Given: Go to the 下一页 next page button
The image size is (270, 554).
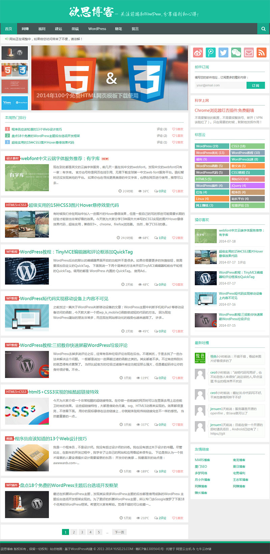Looking at the screenshot, I should coord(119,532).
